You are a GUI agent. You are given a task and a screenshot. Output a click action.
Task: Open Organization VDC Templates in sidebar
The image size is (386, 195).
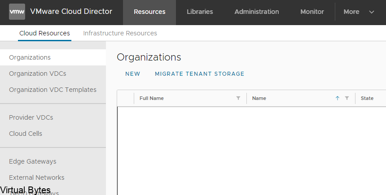tap(53, 90)
